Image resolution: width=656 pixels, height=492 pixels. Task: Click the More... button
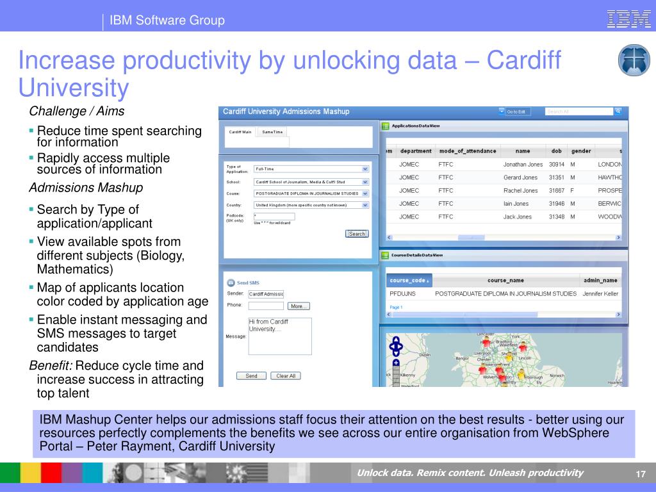(299, 306)
